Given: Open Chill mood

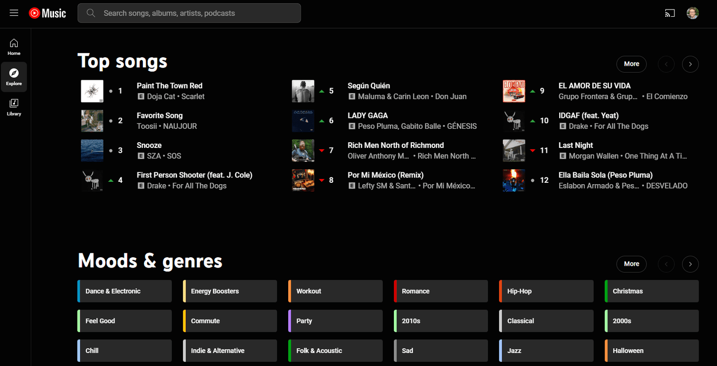Looking at the screenshot, I should point(124,351).
